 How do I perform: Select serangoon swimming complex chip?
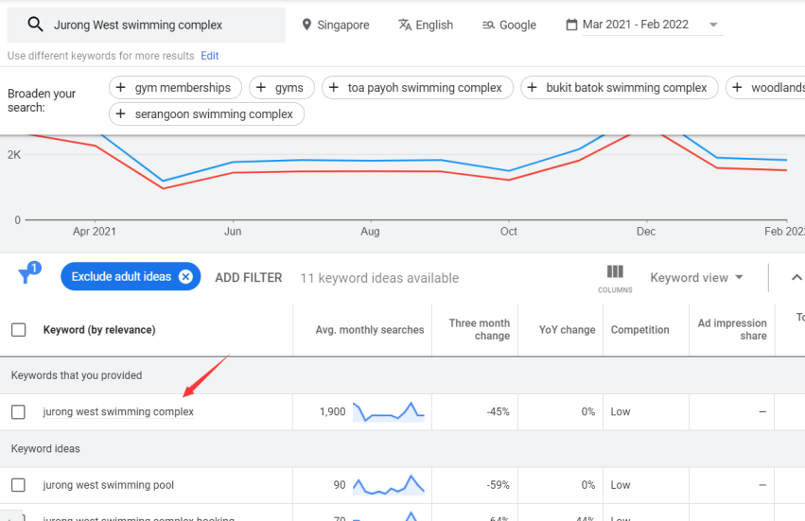(206, 113)
